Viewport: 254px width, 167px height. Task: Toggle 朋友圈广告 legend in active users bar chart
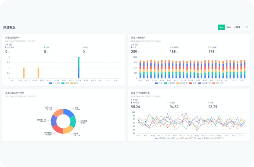[204, 83]
